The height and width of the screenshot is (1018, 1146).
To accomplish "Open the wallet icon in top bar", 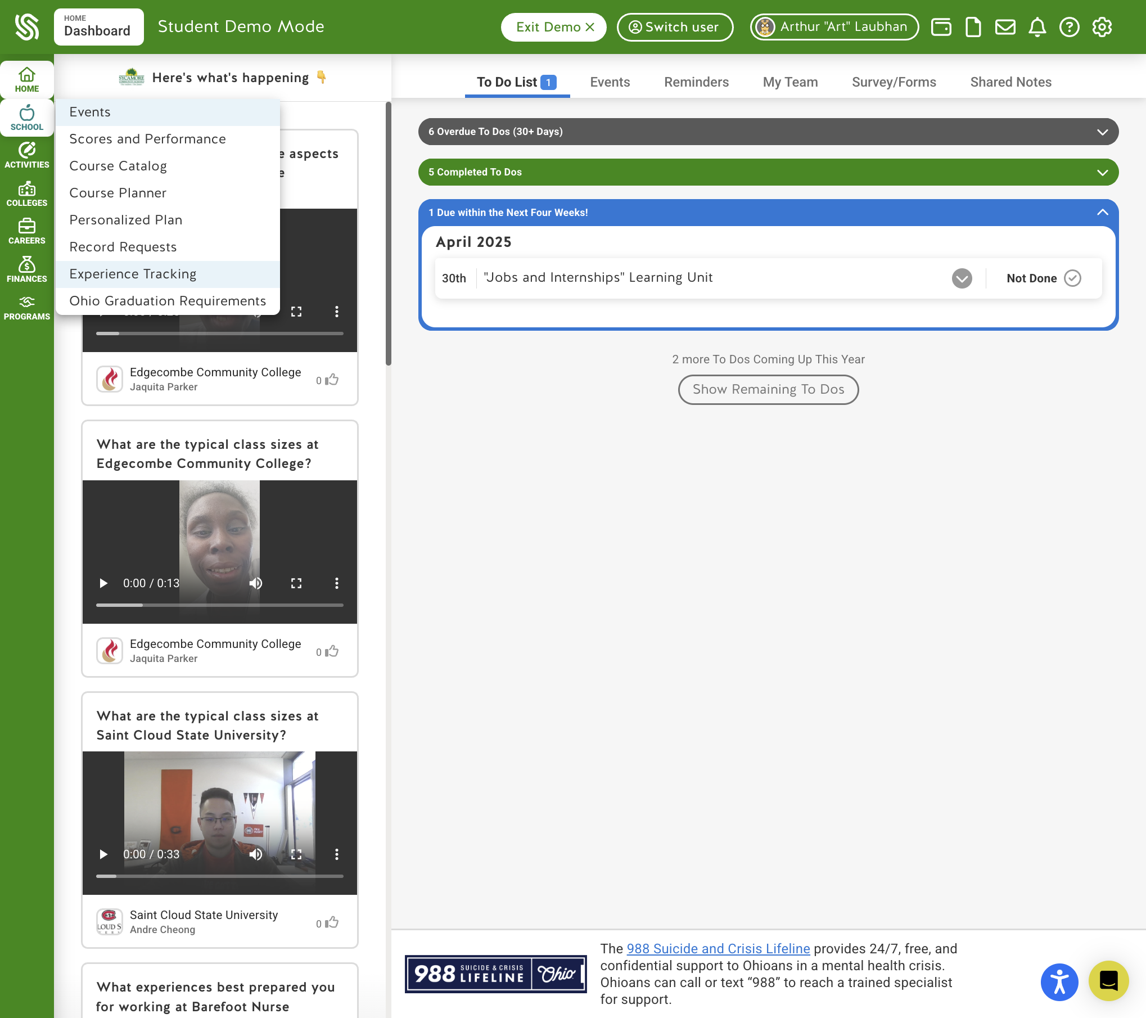I will (x=941, y=27).
